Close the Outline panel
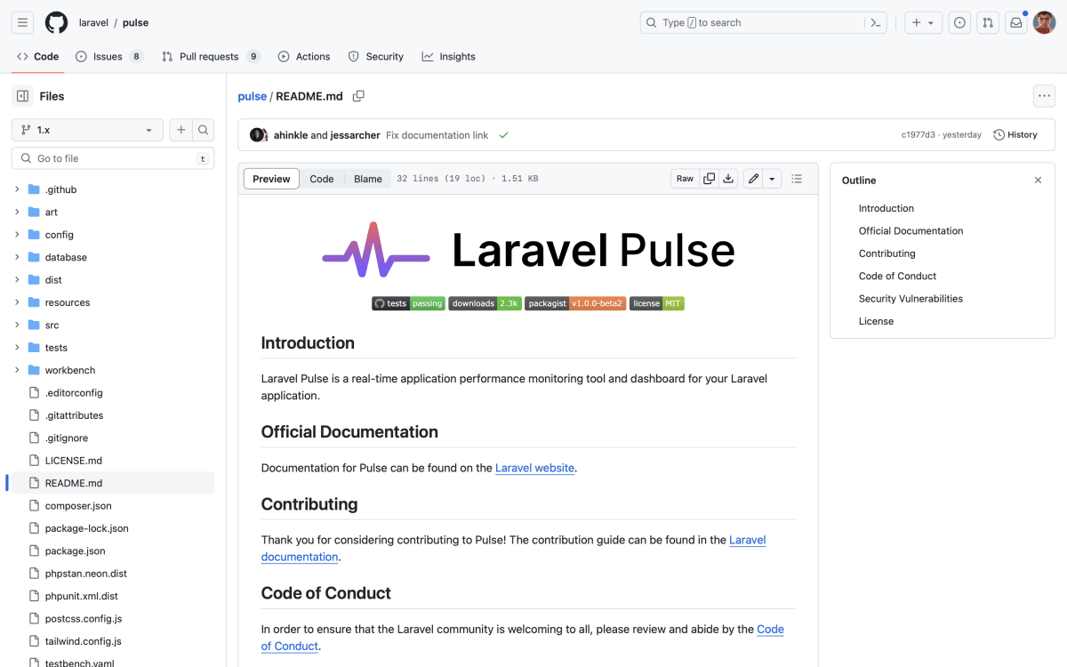This screenshot has height=667, width=1067. [1038, 180]
